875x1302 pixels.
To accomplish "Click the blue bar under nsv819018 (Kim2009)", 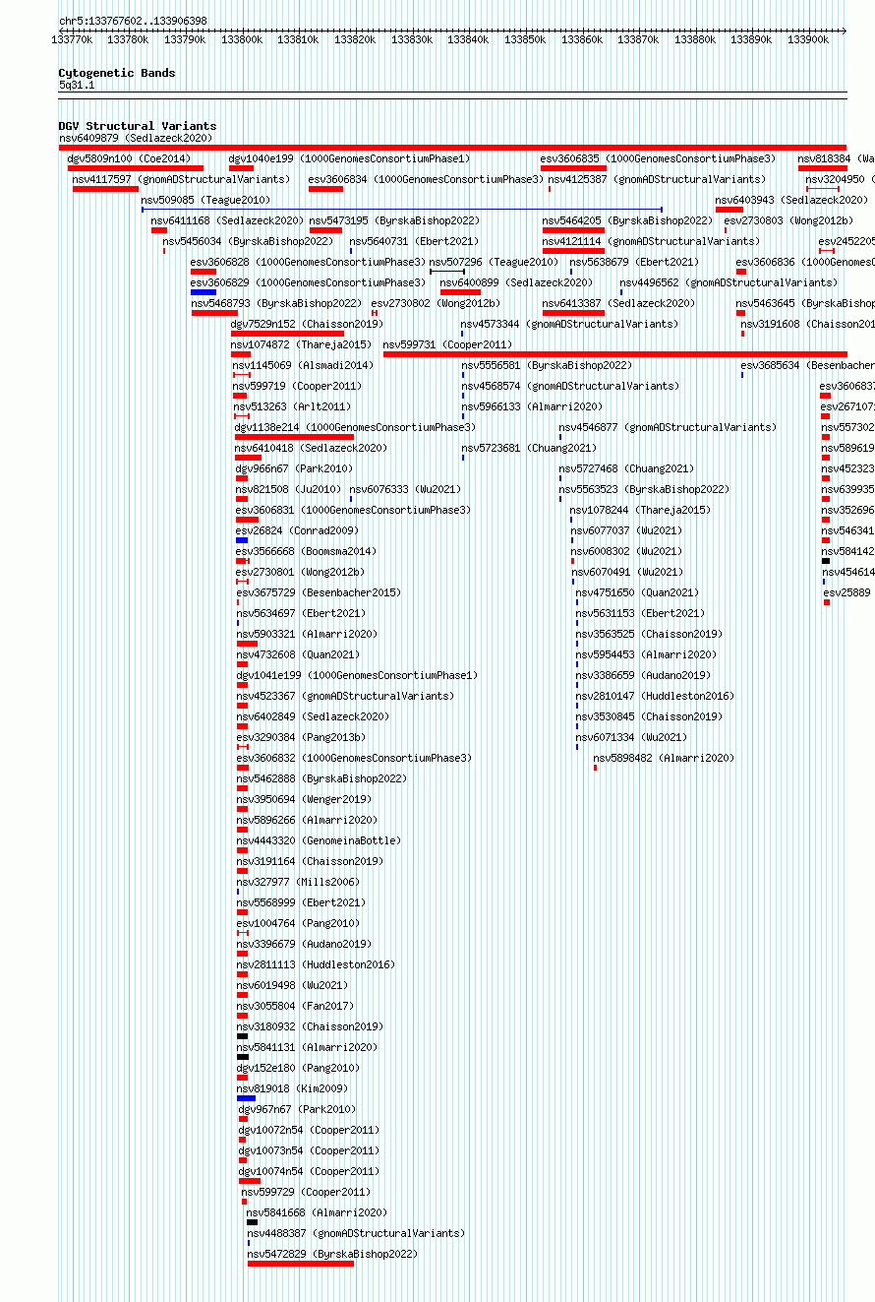I will click(246, 1098).
